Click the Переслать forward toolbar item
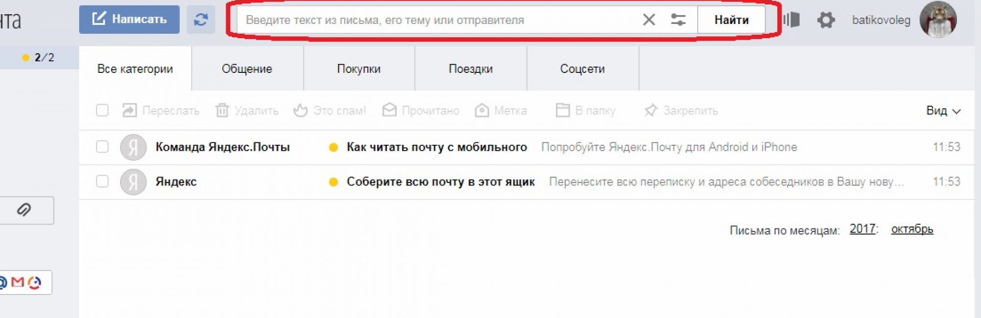Image resolution: width=981 pixels, height=318 pixels. (x=161, y=111)
